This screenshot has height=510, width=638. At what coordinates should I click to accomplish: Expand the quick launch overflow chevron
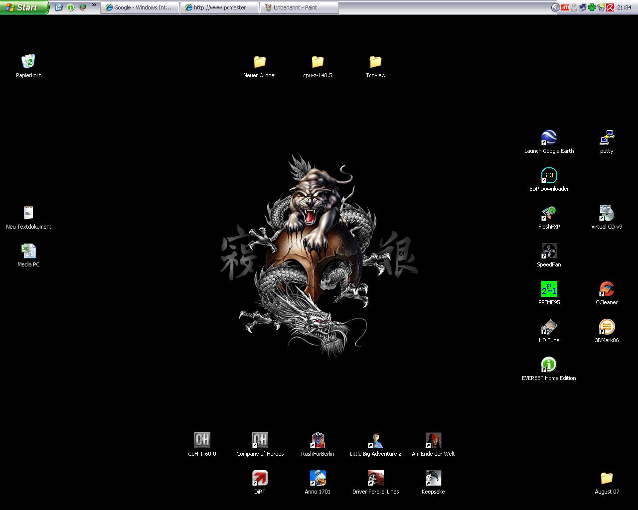(94, 5)
